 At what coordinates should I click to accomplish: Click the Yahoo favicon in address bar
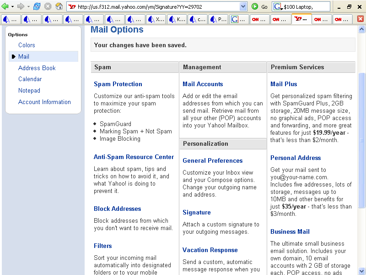[x=72, y=6]
